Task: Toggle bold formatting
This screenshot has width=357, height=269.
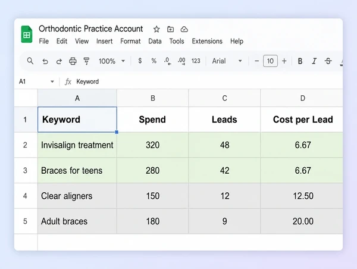Action: coord(300,61)
